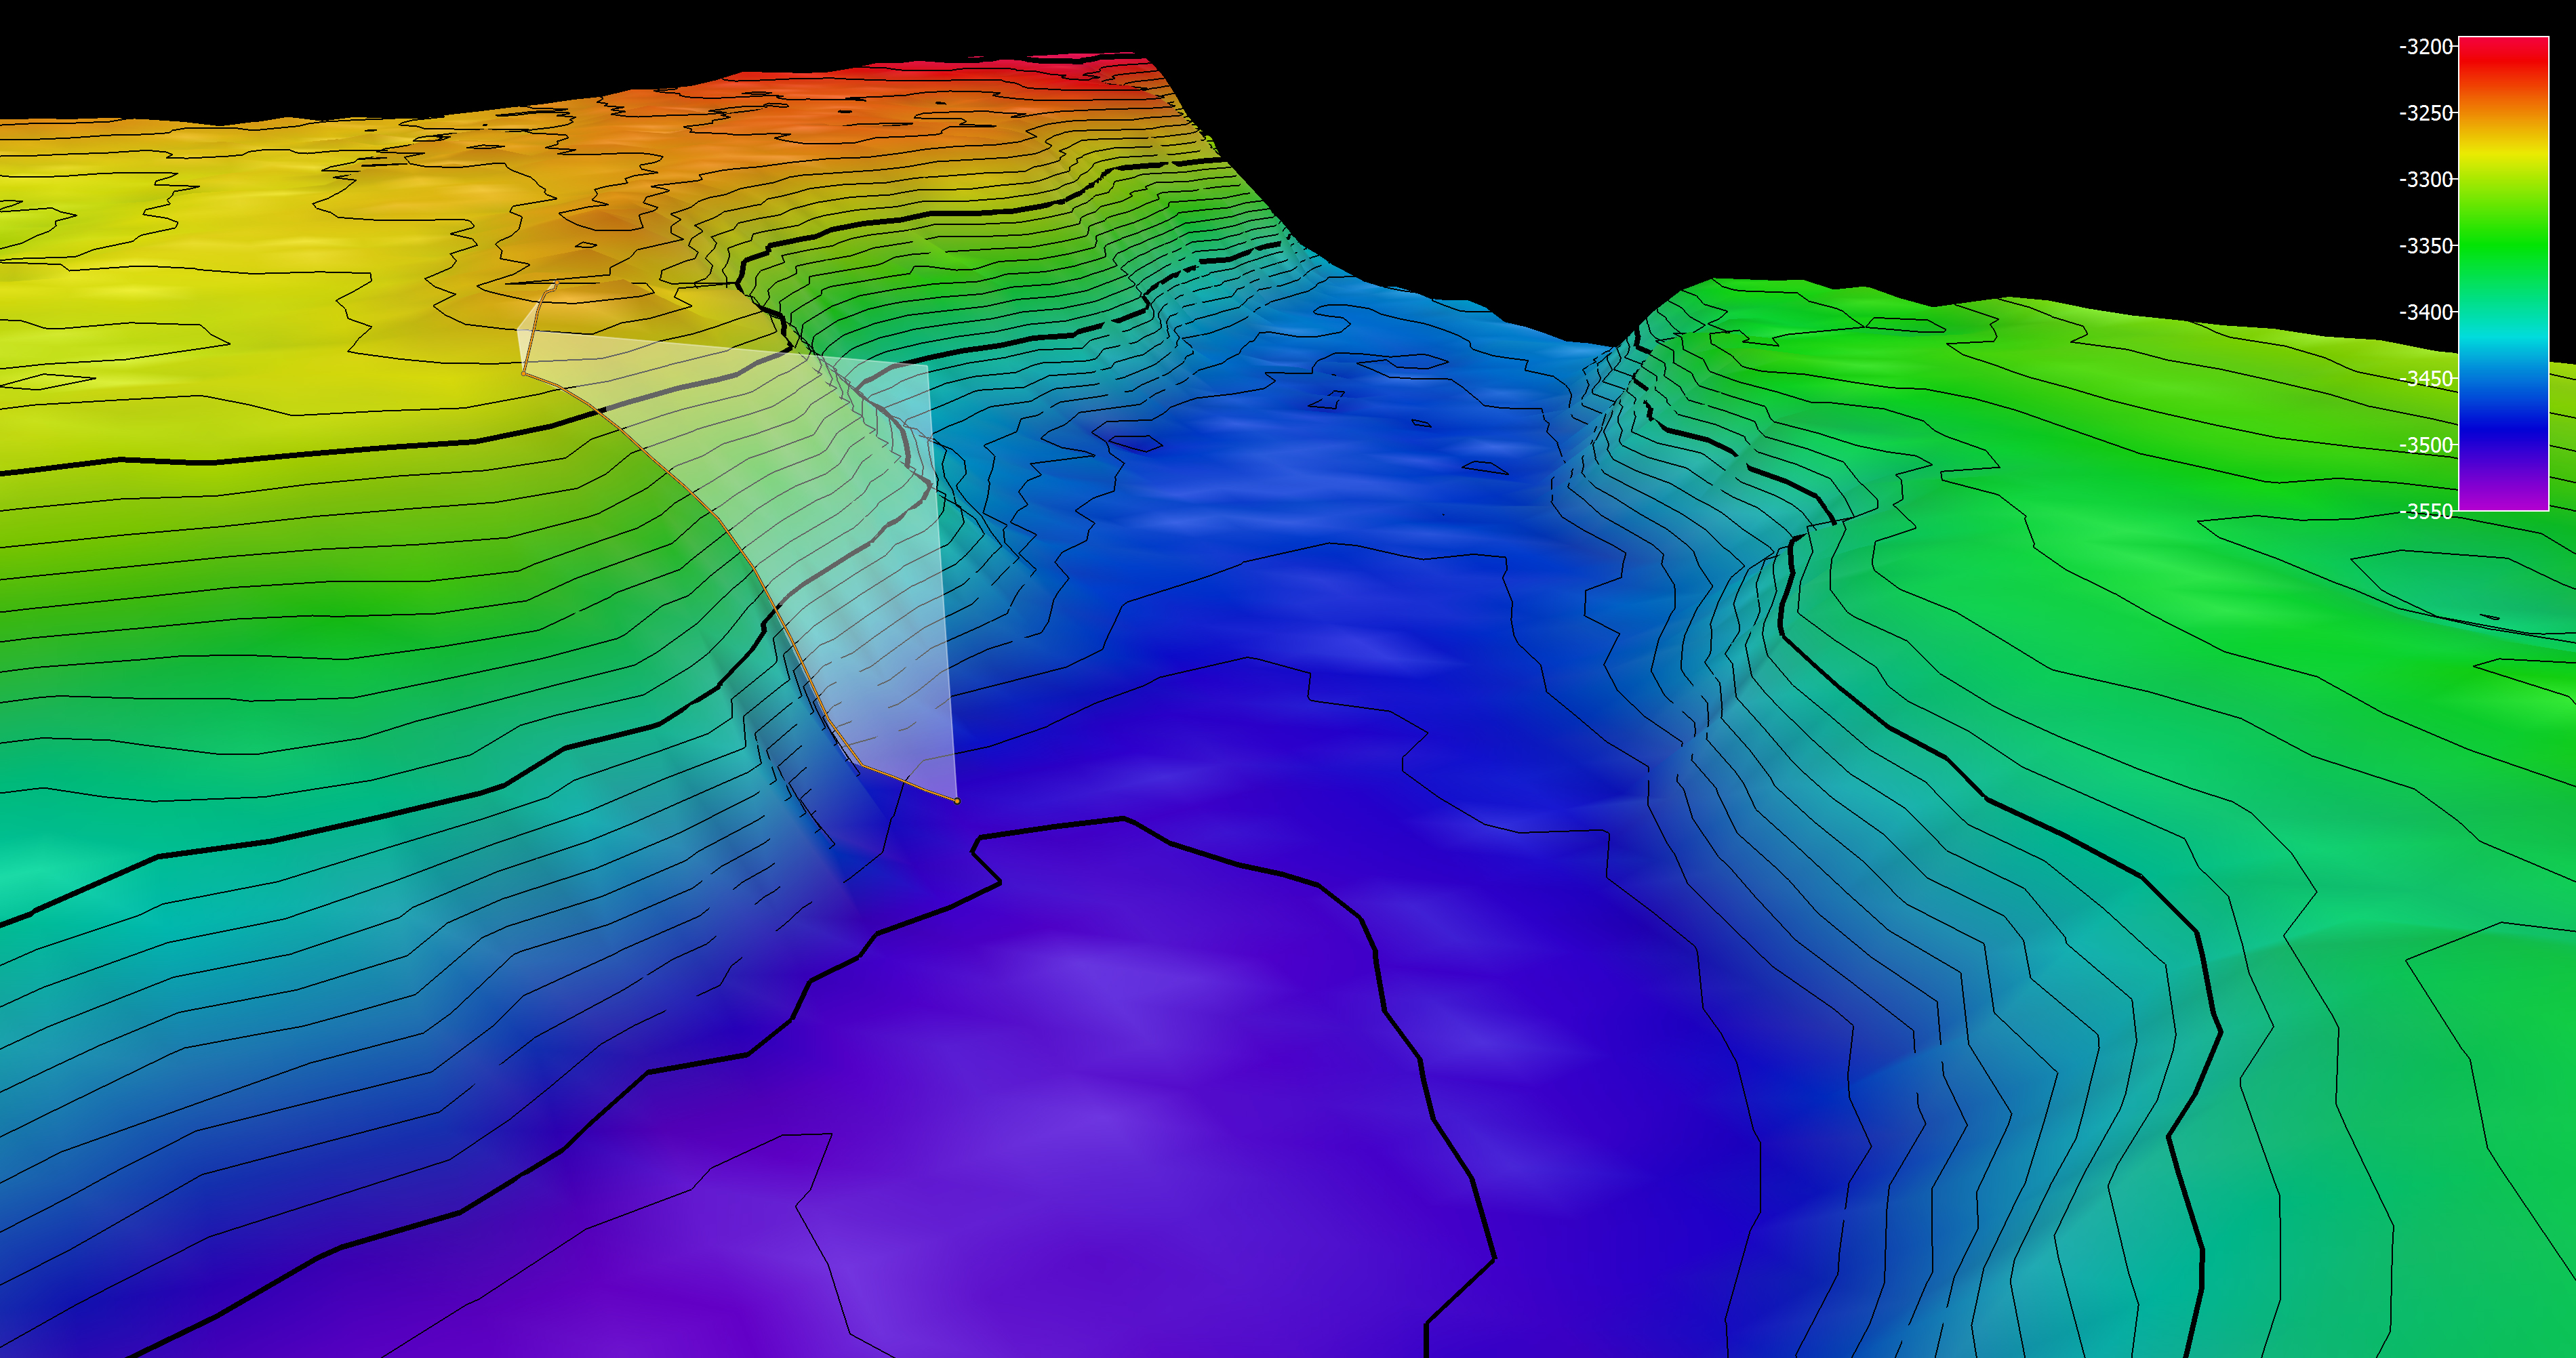The height and width of the screenshot is (1358, 2576).
Task: Click the -3550 legend label
Action: point(2425,512)
